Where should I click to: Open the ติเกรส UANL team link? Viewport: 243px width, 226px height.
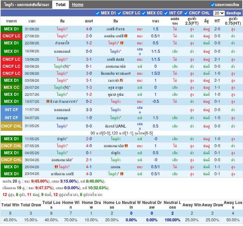pyautogui.click(x=116, y=126)
